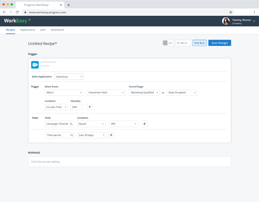Click the filter funnel icon beside 30% value

click(90, 107)
